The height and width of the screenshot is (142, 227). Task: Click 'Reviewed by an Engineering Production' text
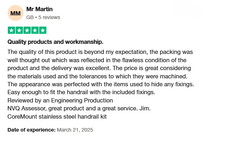coord(60,100)
